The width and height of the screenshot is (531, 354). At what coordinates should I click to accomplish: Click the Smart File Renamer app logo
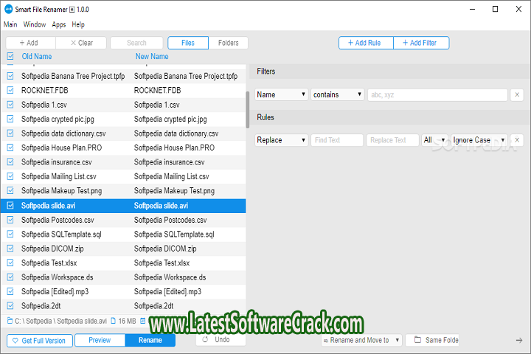pyautogui.click(x=10, y=10)
